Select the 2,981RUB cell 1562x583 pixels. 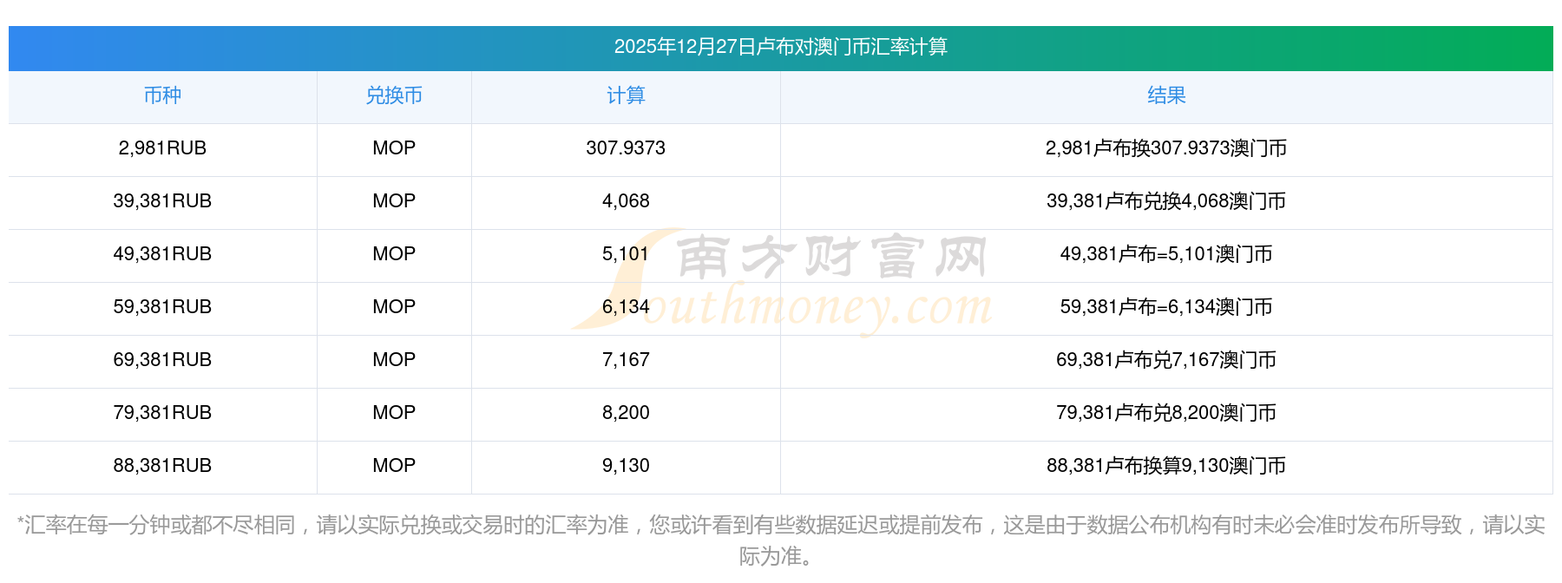[x=162, y=148]
